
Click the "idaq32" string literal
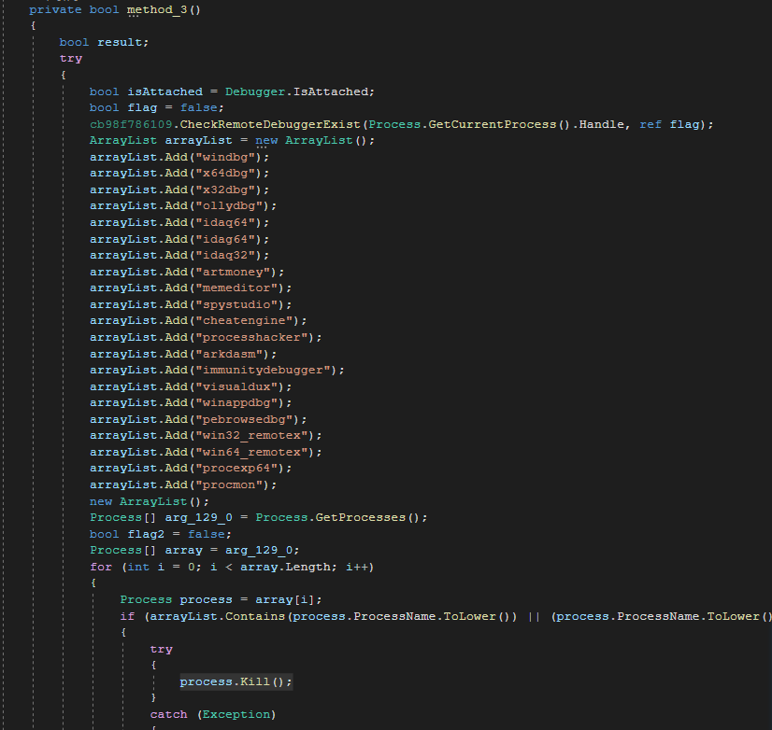[225, 255]
